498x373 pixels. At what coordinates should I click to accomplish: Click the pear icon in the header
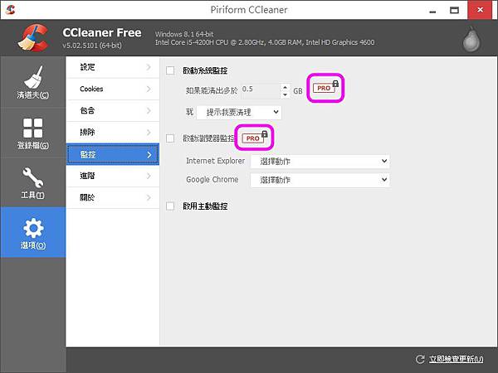pos(471,39)
